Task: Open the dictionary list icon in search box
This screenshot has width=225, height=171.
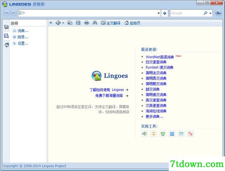Action: point(22,13)
